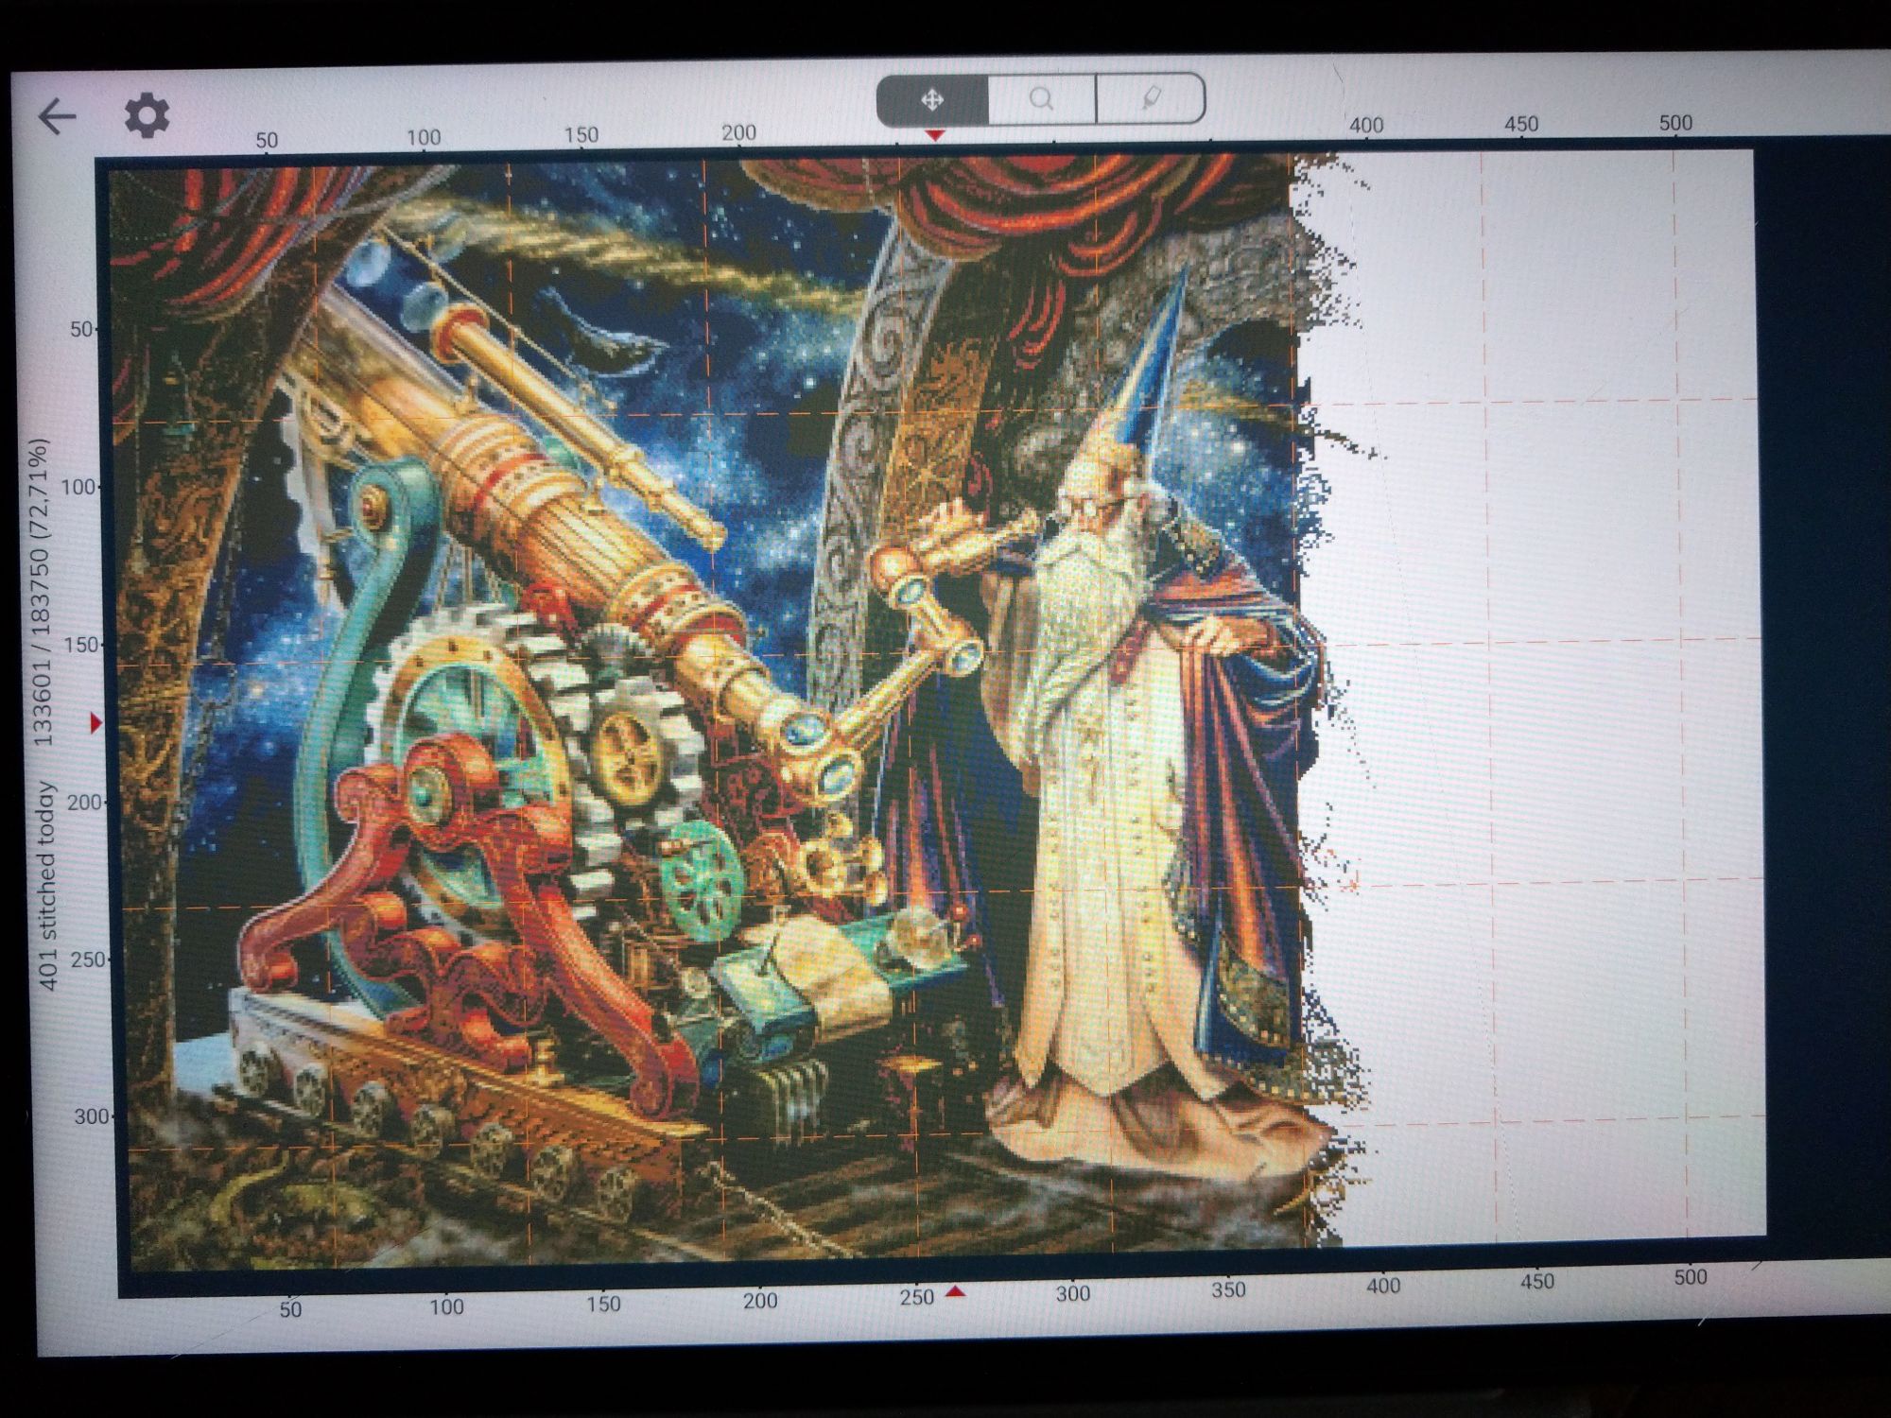1891x1418 pixels.
Task: Click bottom ruler mark 300
Action: pyautogui.click(x=1072, y=1293)
